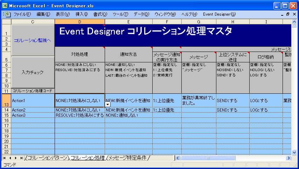This screenshot has height=169, width=299.
Task: Go to last sheet tab navigation arrow
Action: pos(22,158)
